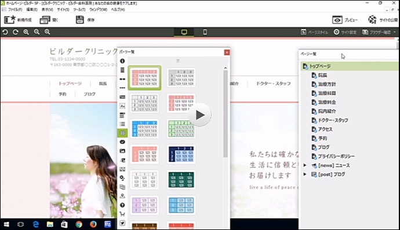Open the Preview (プレビュー) eye icon

tap(337, 20)
